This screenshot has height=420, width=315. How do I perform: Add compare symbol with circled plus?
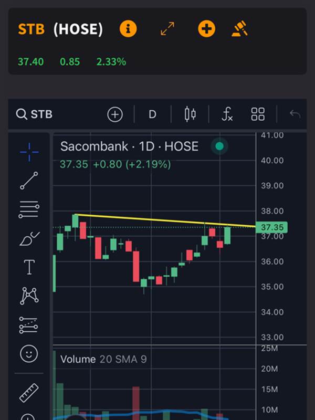(115, 114)
